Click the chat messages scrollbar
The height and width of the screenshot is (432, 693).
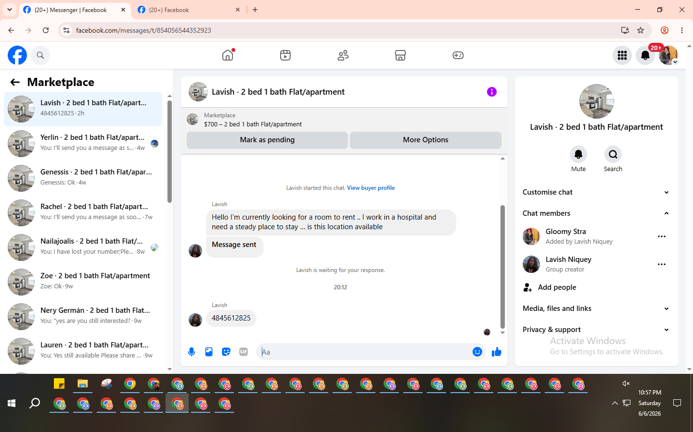click(x=502, y=267)
